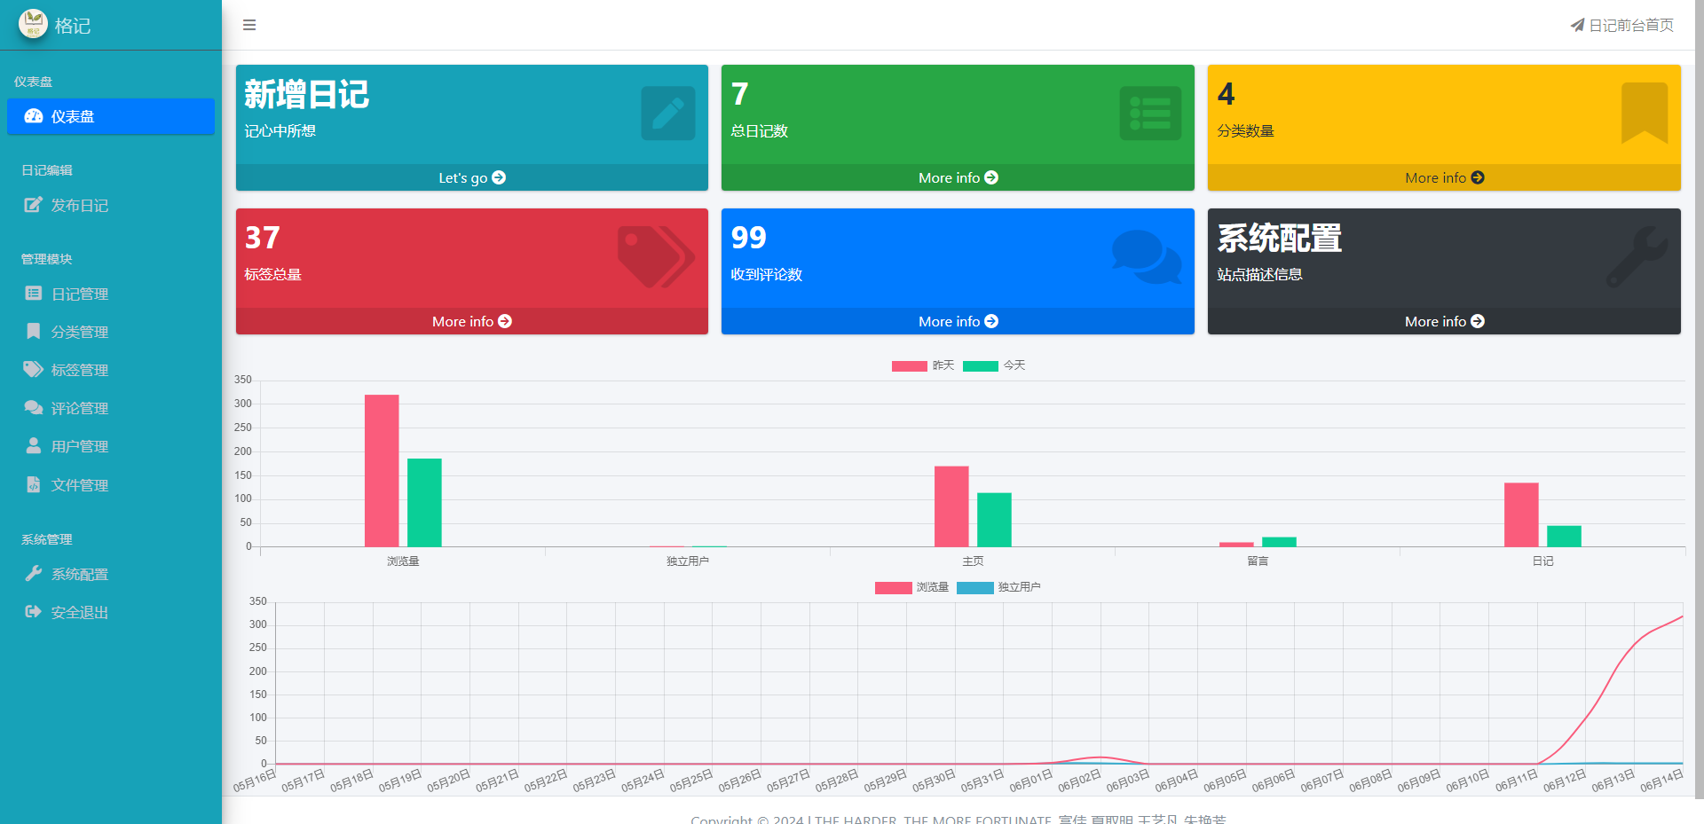This screenshot has height=824, width=1704.
Task: Click the wrench icon on 系统配置 card
Action: tap(1636, 256)
